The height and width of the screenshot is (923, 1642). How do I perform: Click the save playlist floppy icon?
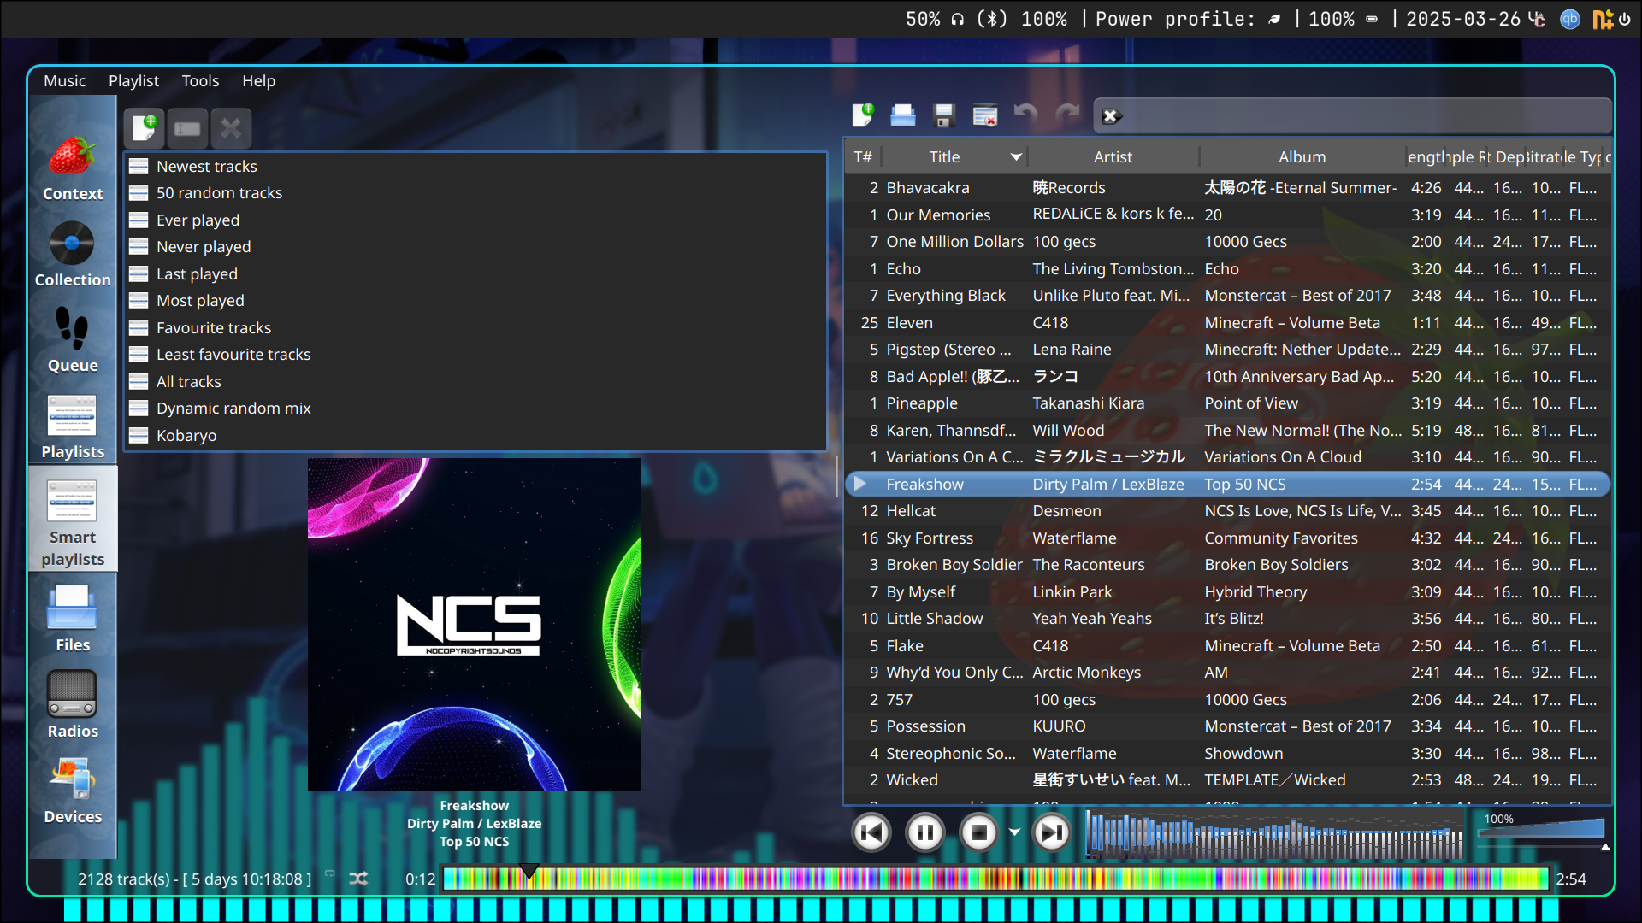click(944, 115)
